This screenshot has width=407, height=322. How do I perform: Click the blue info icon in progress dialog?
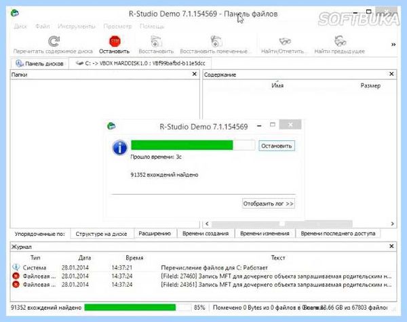pyautogui.click(x=119, y=147)
